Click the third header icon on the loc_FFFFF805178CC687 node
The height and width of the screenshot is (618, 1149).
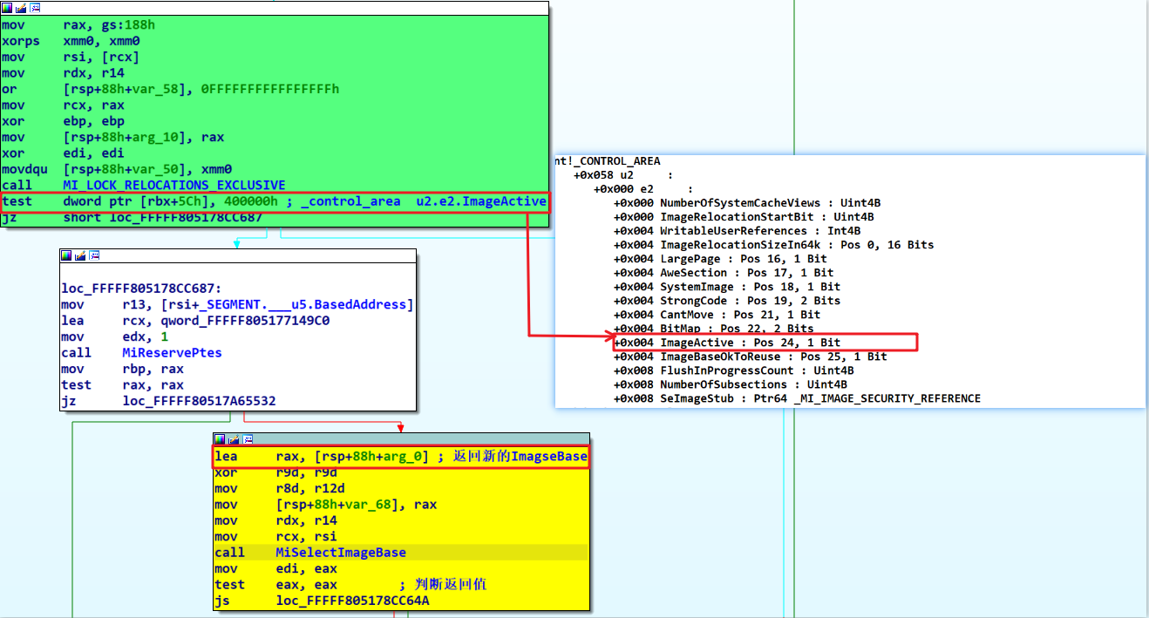click(94, 256)
